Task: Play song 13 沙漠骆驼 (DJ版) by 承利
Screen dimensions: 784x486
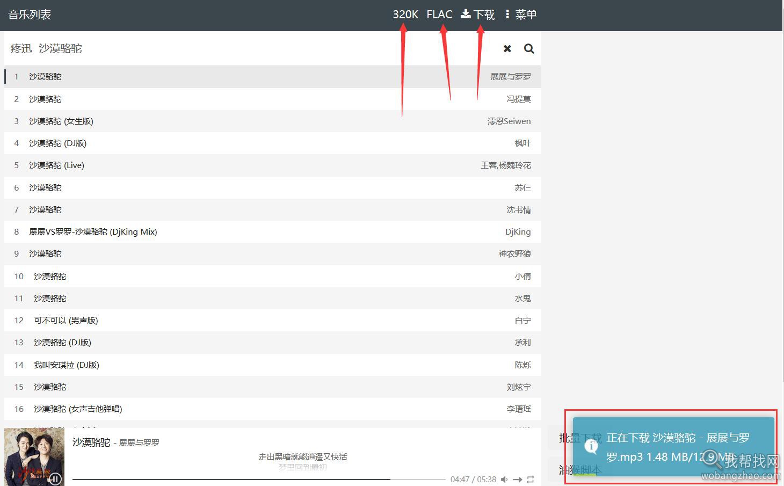Action: point(273,343)
